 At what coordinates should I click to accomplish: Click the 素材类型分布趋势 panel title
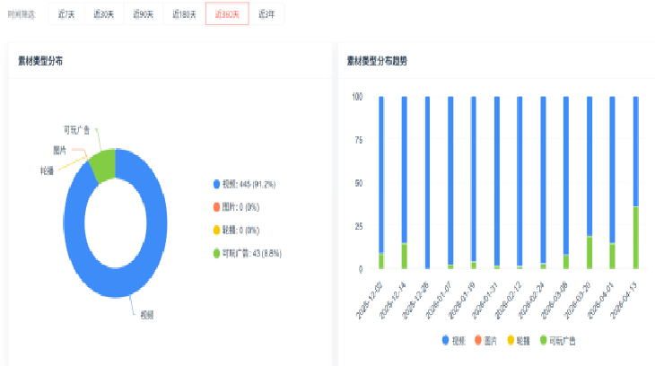[377, 61]
